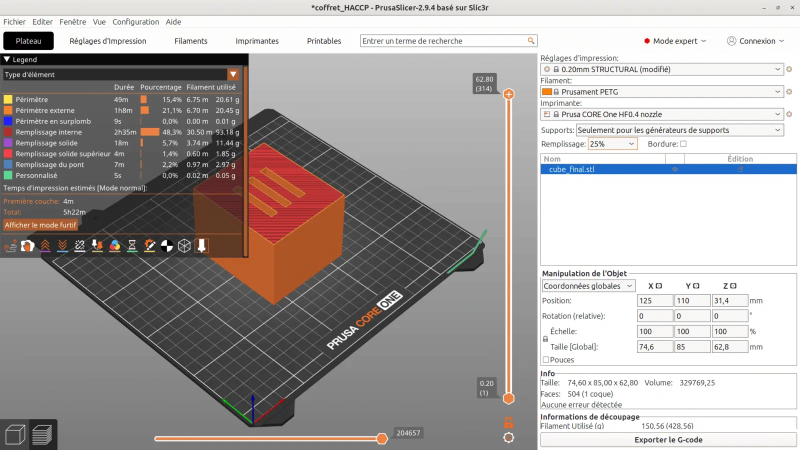Enable Pouces checkbox
The image size is (800, 450).
click(x=546, y=359)
